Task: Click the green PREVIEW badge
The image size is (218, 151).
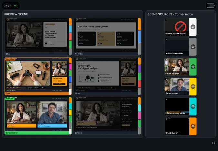Action: [10, 99]
